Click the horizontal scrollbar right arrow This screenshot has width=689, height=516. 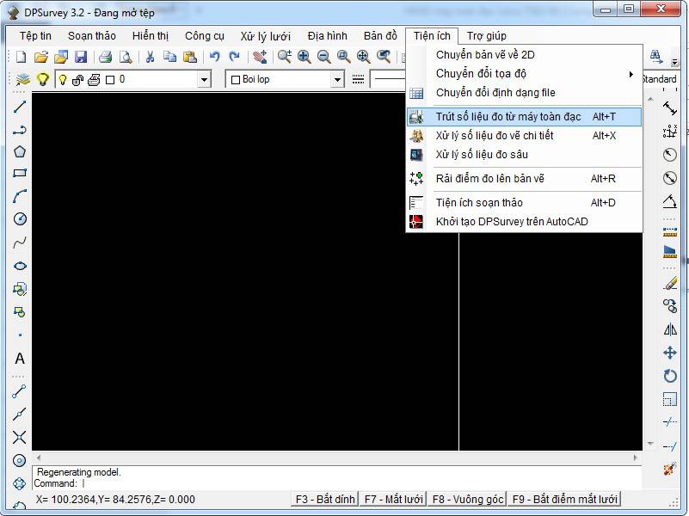[636, 458]
